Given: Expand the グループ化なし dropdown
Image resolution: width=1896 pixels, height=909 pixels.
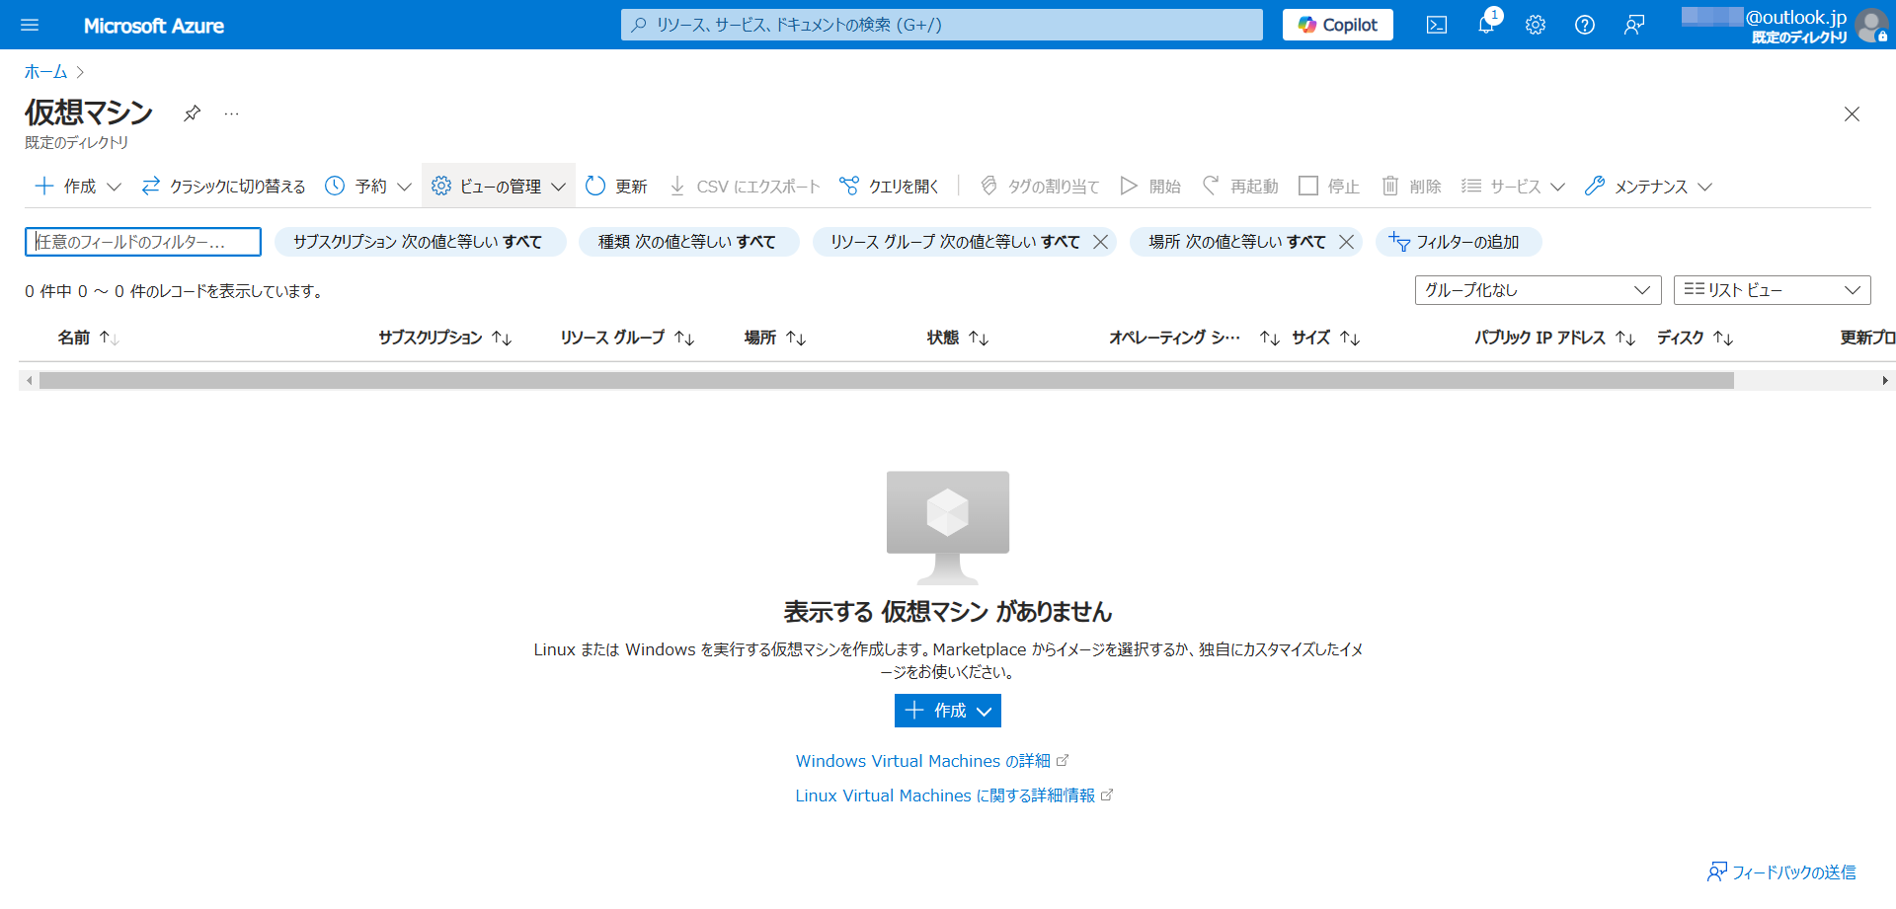Looking at the screenshot, I should (x=1538, y=290).
